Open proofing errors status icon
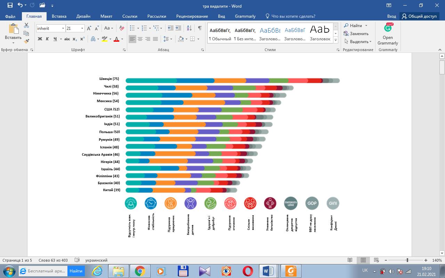 (x=77, y=260)
